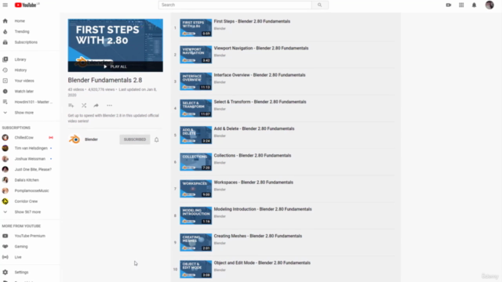Click 'Interface Overview - Blender 2.80 Fundamentals' title

pos(260,75)
